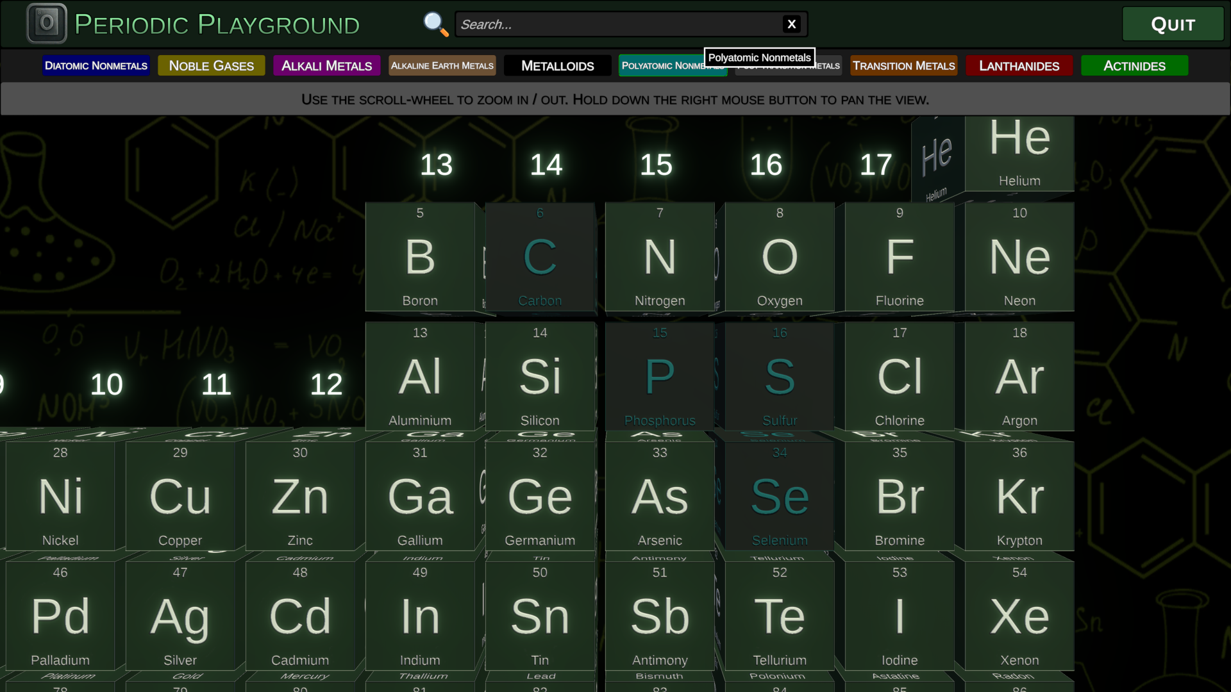Screen dimensions: 1231x692
Task: Select the Zinc element cube
Action: (300, 497)
